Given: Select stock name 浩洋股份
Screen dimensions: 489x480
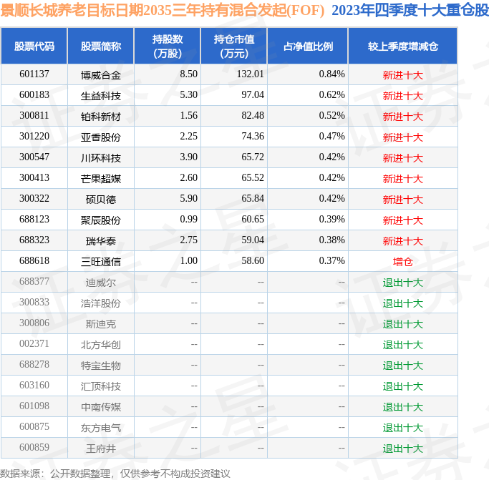Looking at the screenshot, I should coord(101,303).
